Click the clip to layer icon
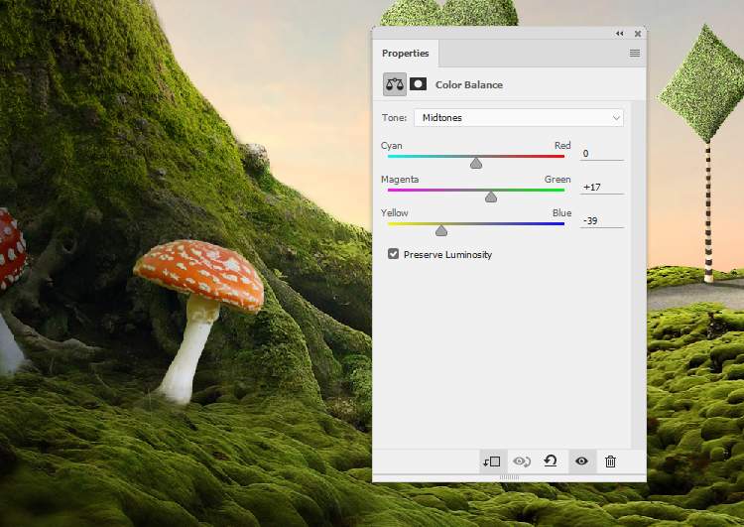Screen dimensions: 744x527 coord(492,461)
